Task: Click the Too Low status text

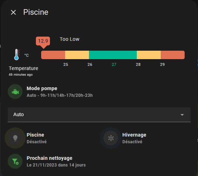Action: tap(69, 39)
